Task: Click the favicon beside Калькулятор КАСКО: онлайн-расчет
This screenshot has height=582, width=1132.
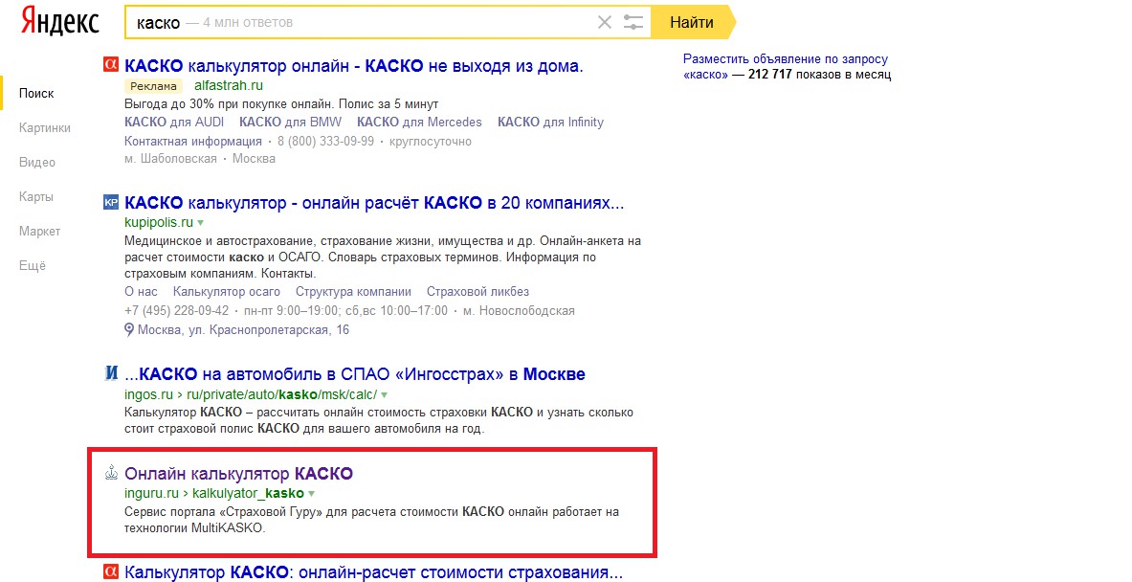Action: coord(110,571)
